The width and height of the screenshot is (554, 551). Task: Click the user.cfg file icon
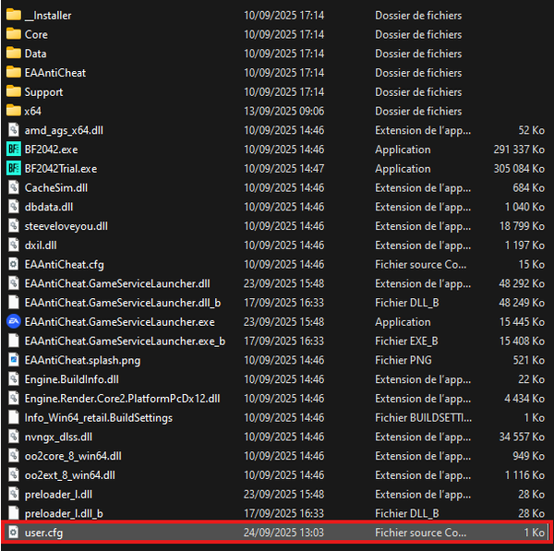13,533
